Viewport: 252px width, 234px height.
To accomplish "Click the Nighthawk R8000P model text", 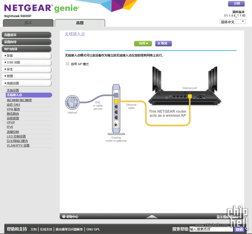I will coord(18,16).
